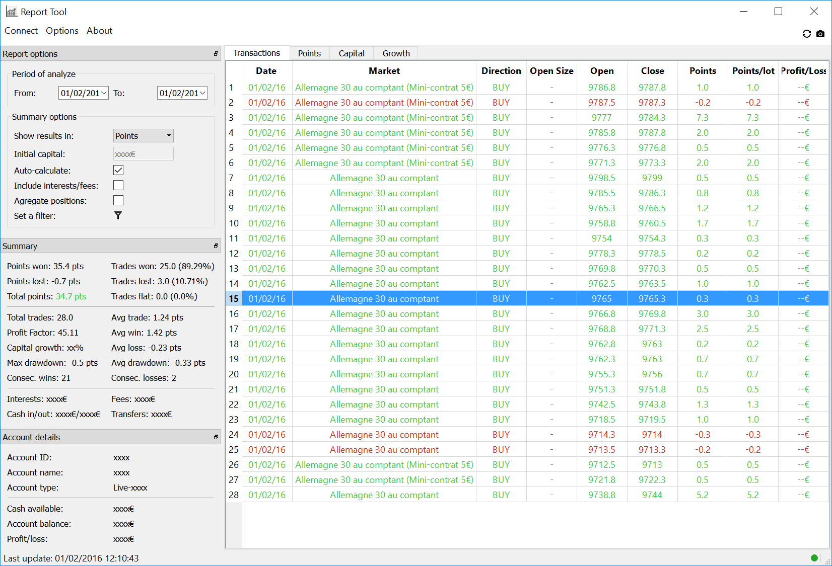The height and width of the screenshot is (566, 832).
Task: Click the Report Tool app icon
Action: tap(11, 12)
